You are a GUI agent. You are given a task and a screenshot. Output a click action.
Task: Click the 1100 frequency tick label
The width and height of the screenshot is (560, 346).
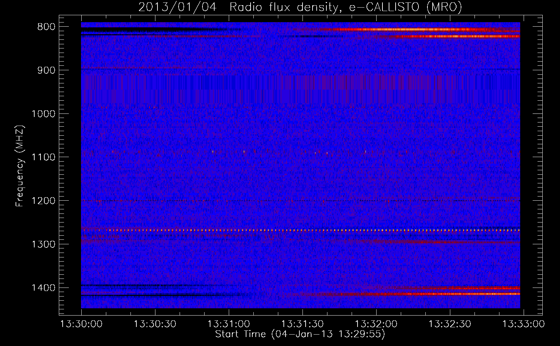tap(44, 157)
